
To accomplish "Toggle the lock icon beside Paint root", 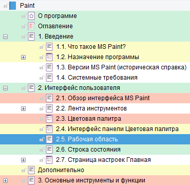I will point(6,6).
